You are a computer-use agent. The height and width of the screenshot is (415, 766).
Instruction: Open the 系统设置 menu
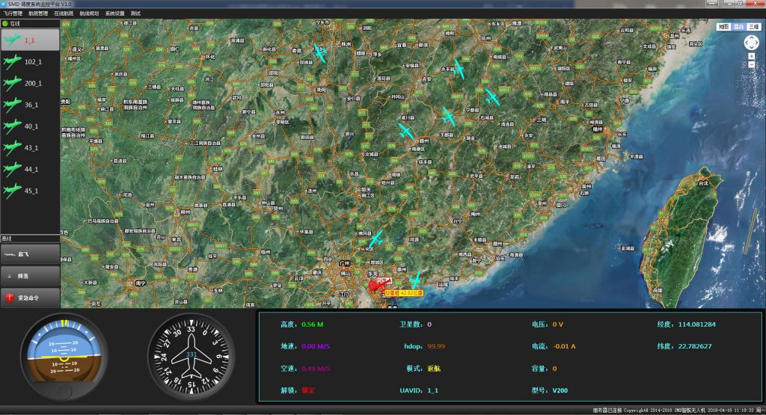coord(114,13)
